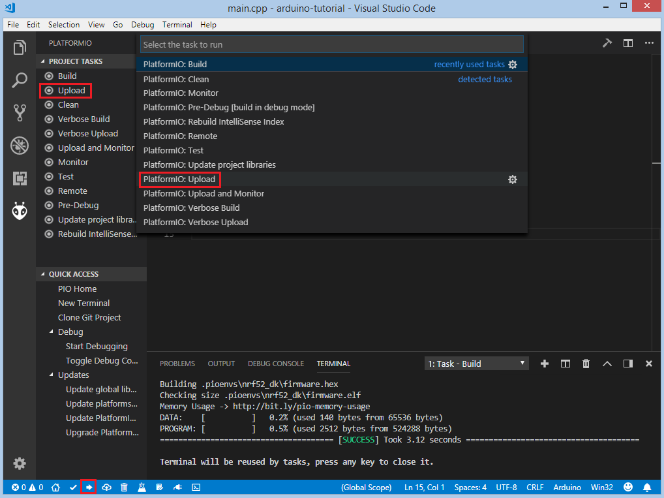Open the File menu

pos(13,25)
